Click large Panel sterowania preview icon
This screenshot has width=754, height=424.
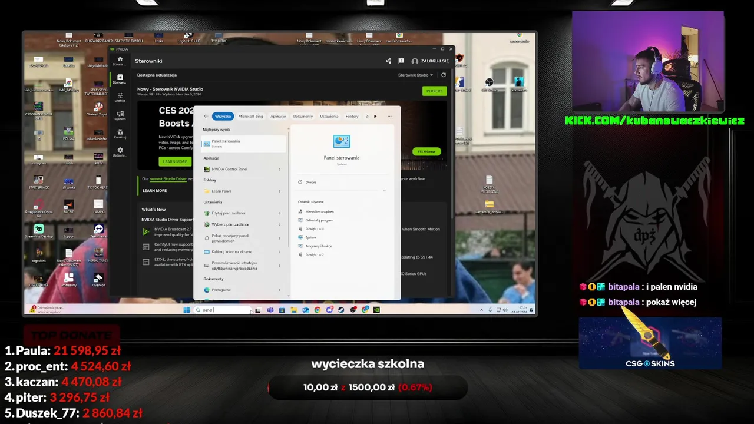(342, 141)
